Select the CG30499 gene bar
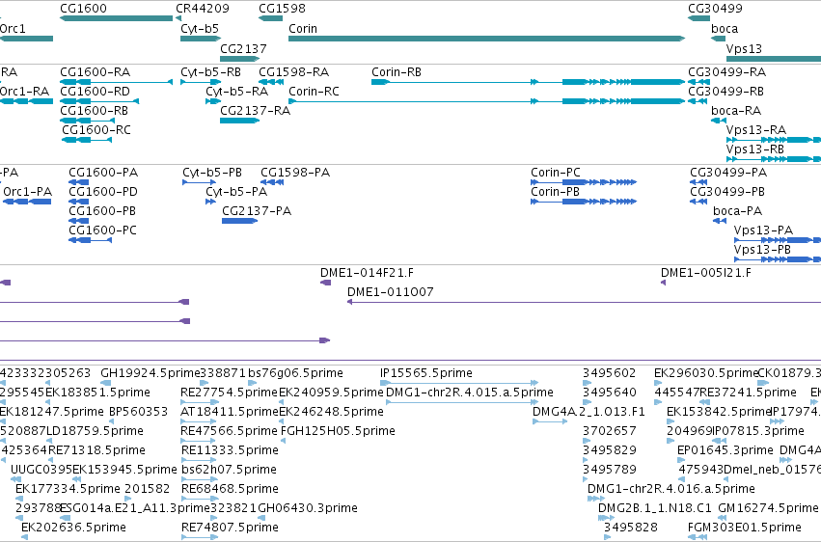The height and width of the screenshot is (542, 821). pyautogui.click(x=699, y=18)
